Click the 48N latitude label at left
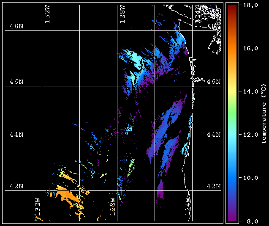This screenshot has width=269, height=226. (x=16, y=26)
